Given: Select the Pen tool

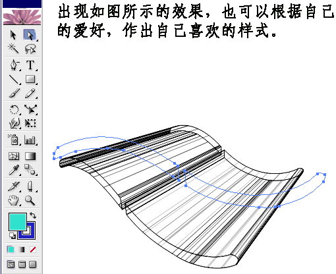Looking at the screenshot, I should click(x=14, y=65).
